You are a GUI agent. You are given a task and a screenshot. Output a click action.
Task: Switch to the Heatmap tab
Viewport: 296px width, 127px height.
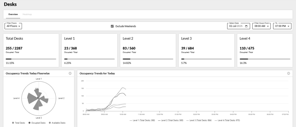click(x=27, y=14)
